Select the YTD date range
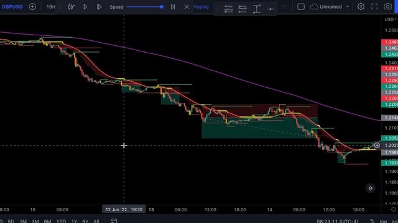Image resolution: width=398 pixels, height=223 pixels. [61, 221]
